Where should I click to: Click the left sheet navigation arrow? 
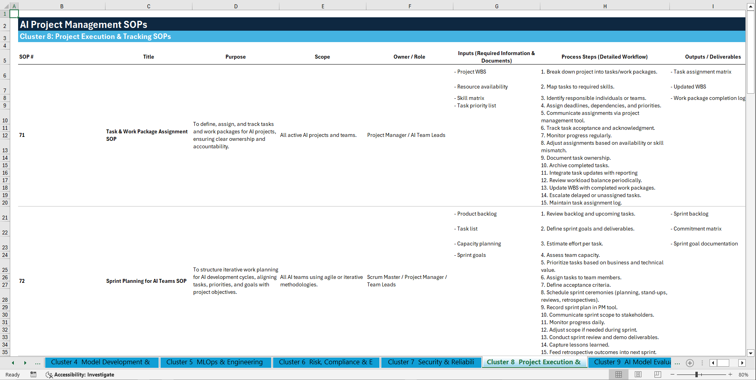[13, 363]
